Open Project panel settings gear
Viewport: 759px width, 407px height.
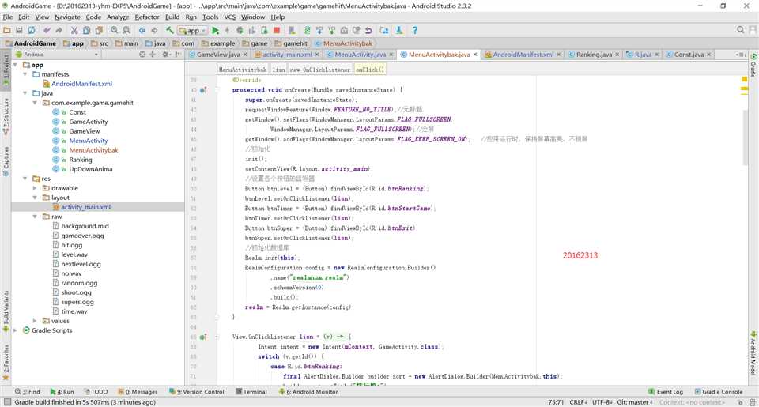[x=166, y=55]
